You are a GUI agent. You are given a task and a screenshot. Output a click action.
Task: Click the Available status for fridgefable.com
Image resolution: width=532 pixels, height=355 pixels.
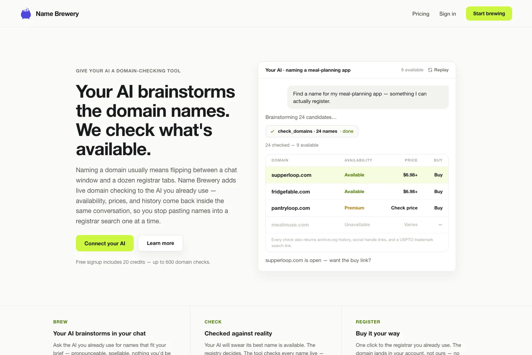point(354,191)
